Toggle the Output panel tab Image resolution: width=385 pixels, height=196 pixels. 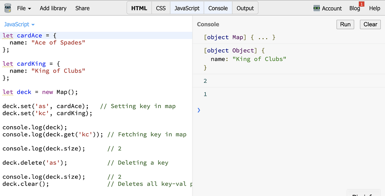click(x=245, y=8)
